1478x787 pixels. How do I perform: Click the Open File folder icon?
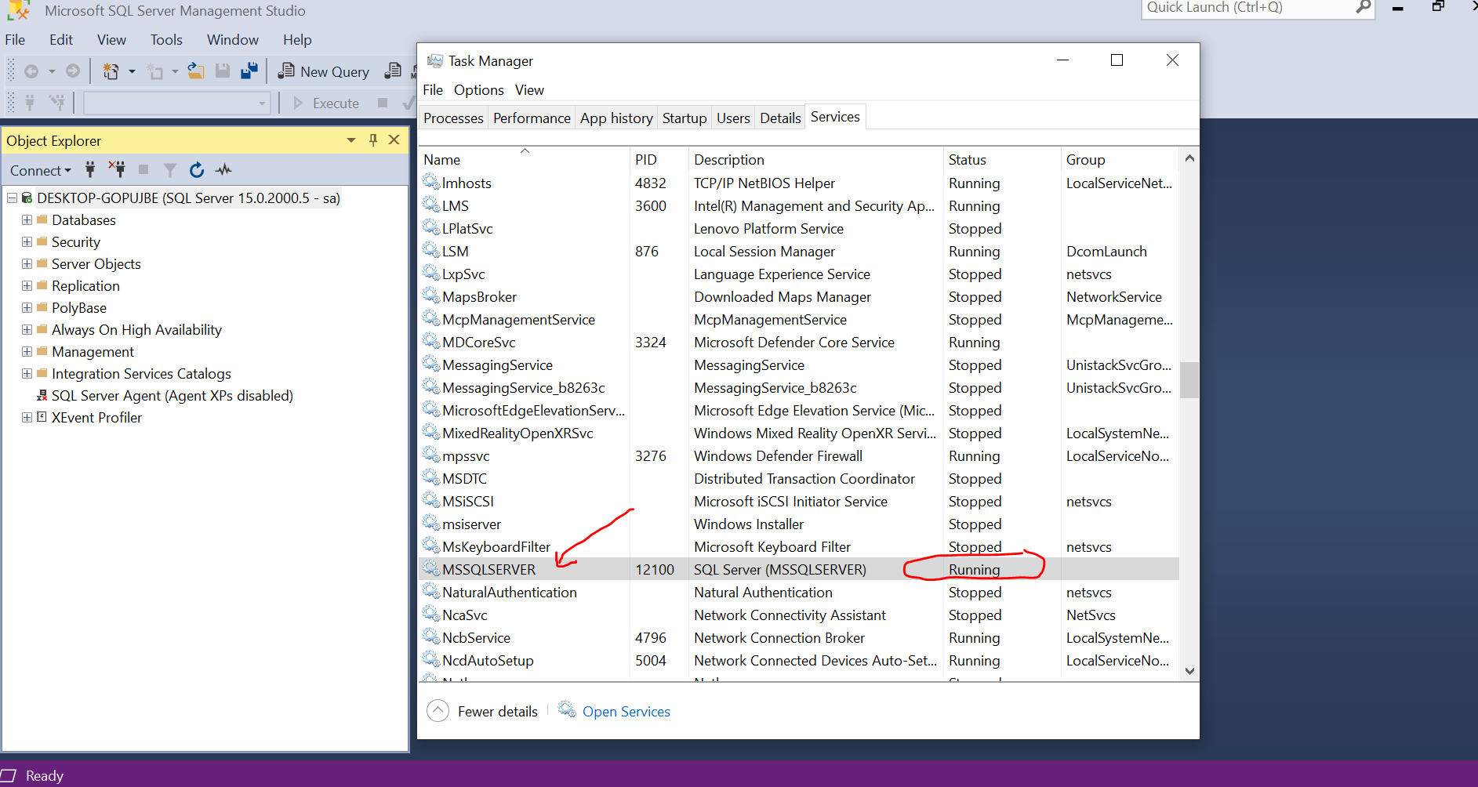[x=196, y=71]
